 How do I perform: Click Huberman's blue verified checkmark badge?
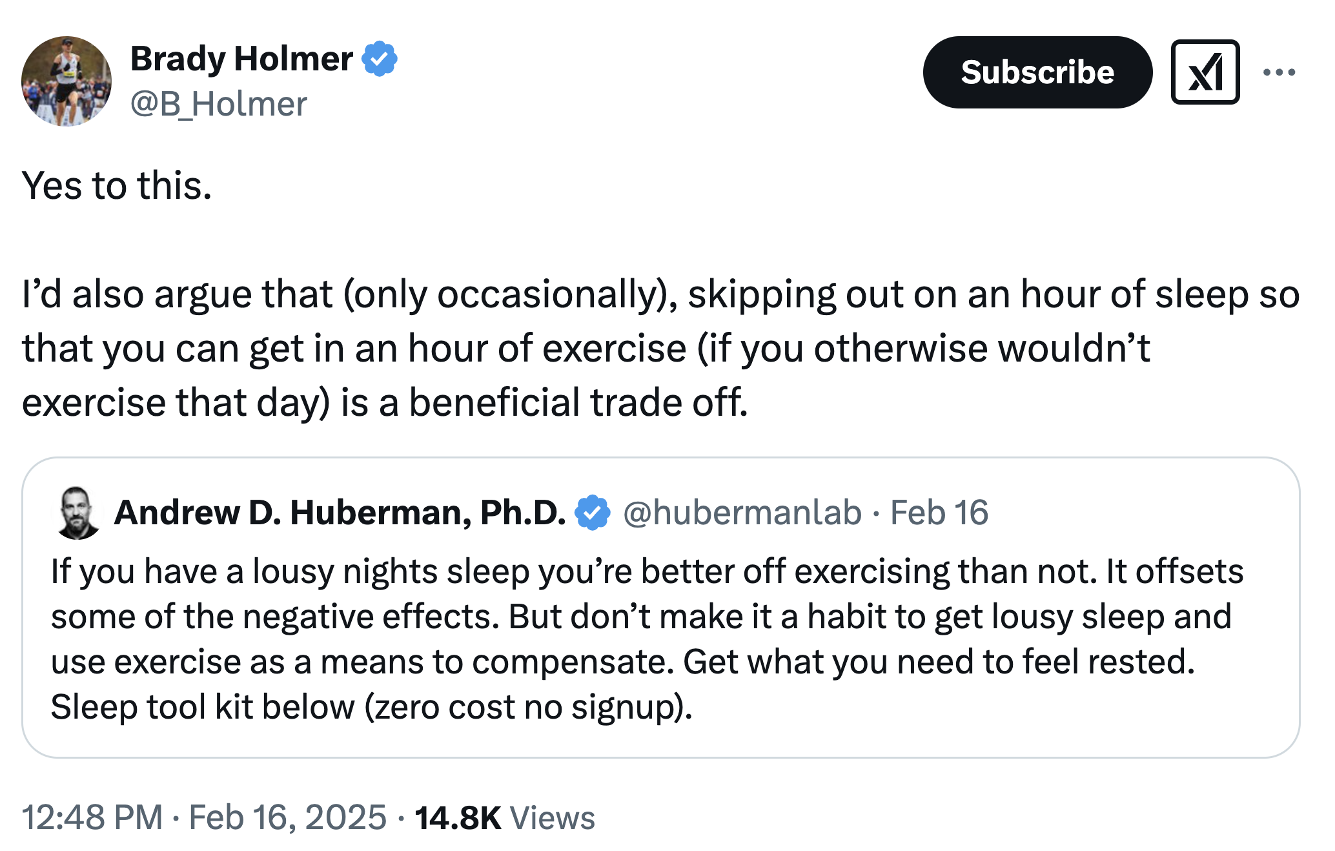[x=593, y=513]
